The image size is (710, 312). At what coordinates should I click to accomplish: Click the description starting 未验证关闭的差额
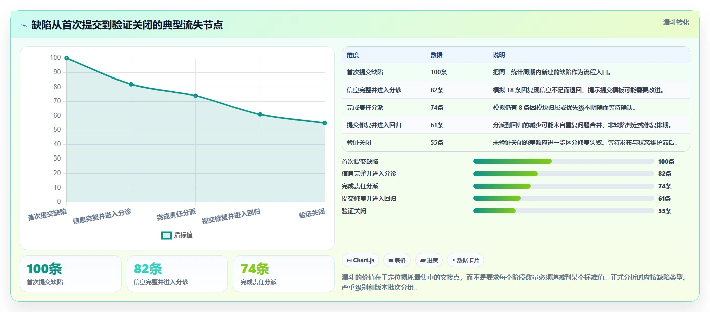[585, 143]
